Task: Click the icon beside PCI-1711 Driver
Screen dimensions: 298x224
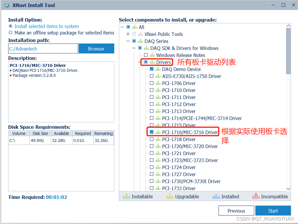Action: tap(158, 97)
